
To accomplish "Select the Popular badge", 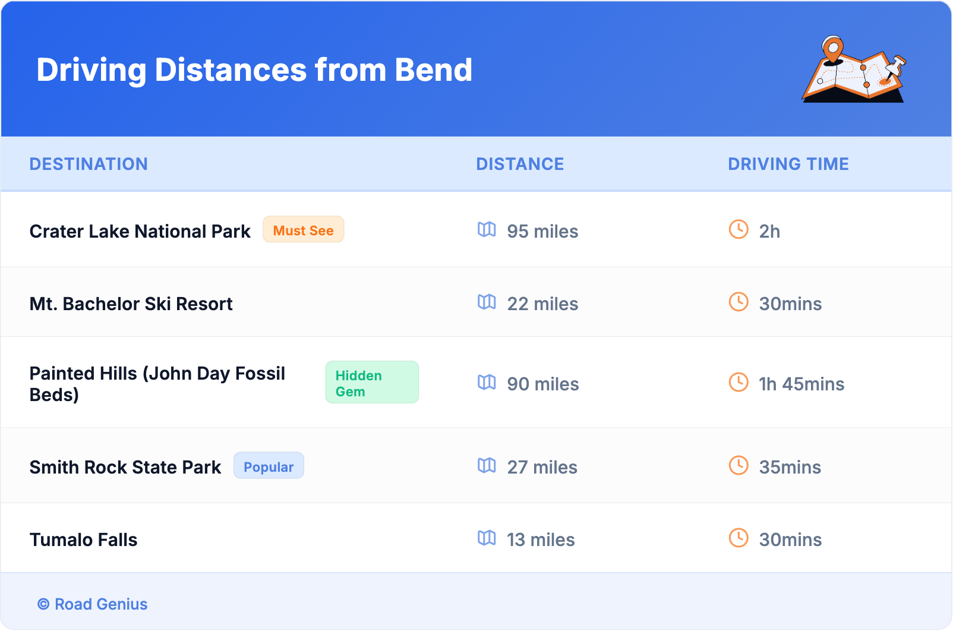I will click(x=269, y=466).
